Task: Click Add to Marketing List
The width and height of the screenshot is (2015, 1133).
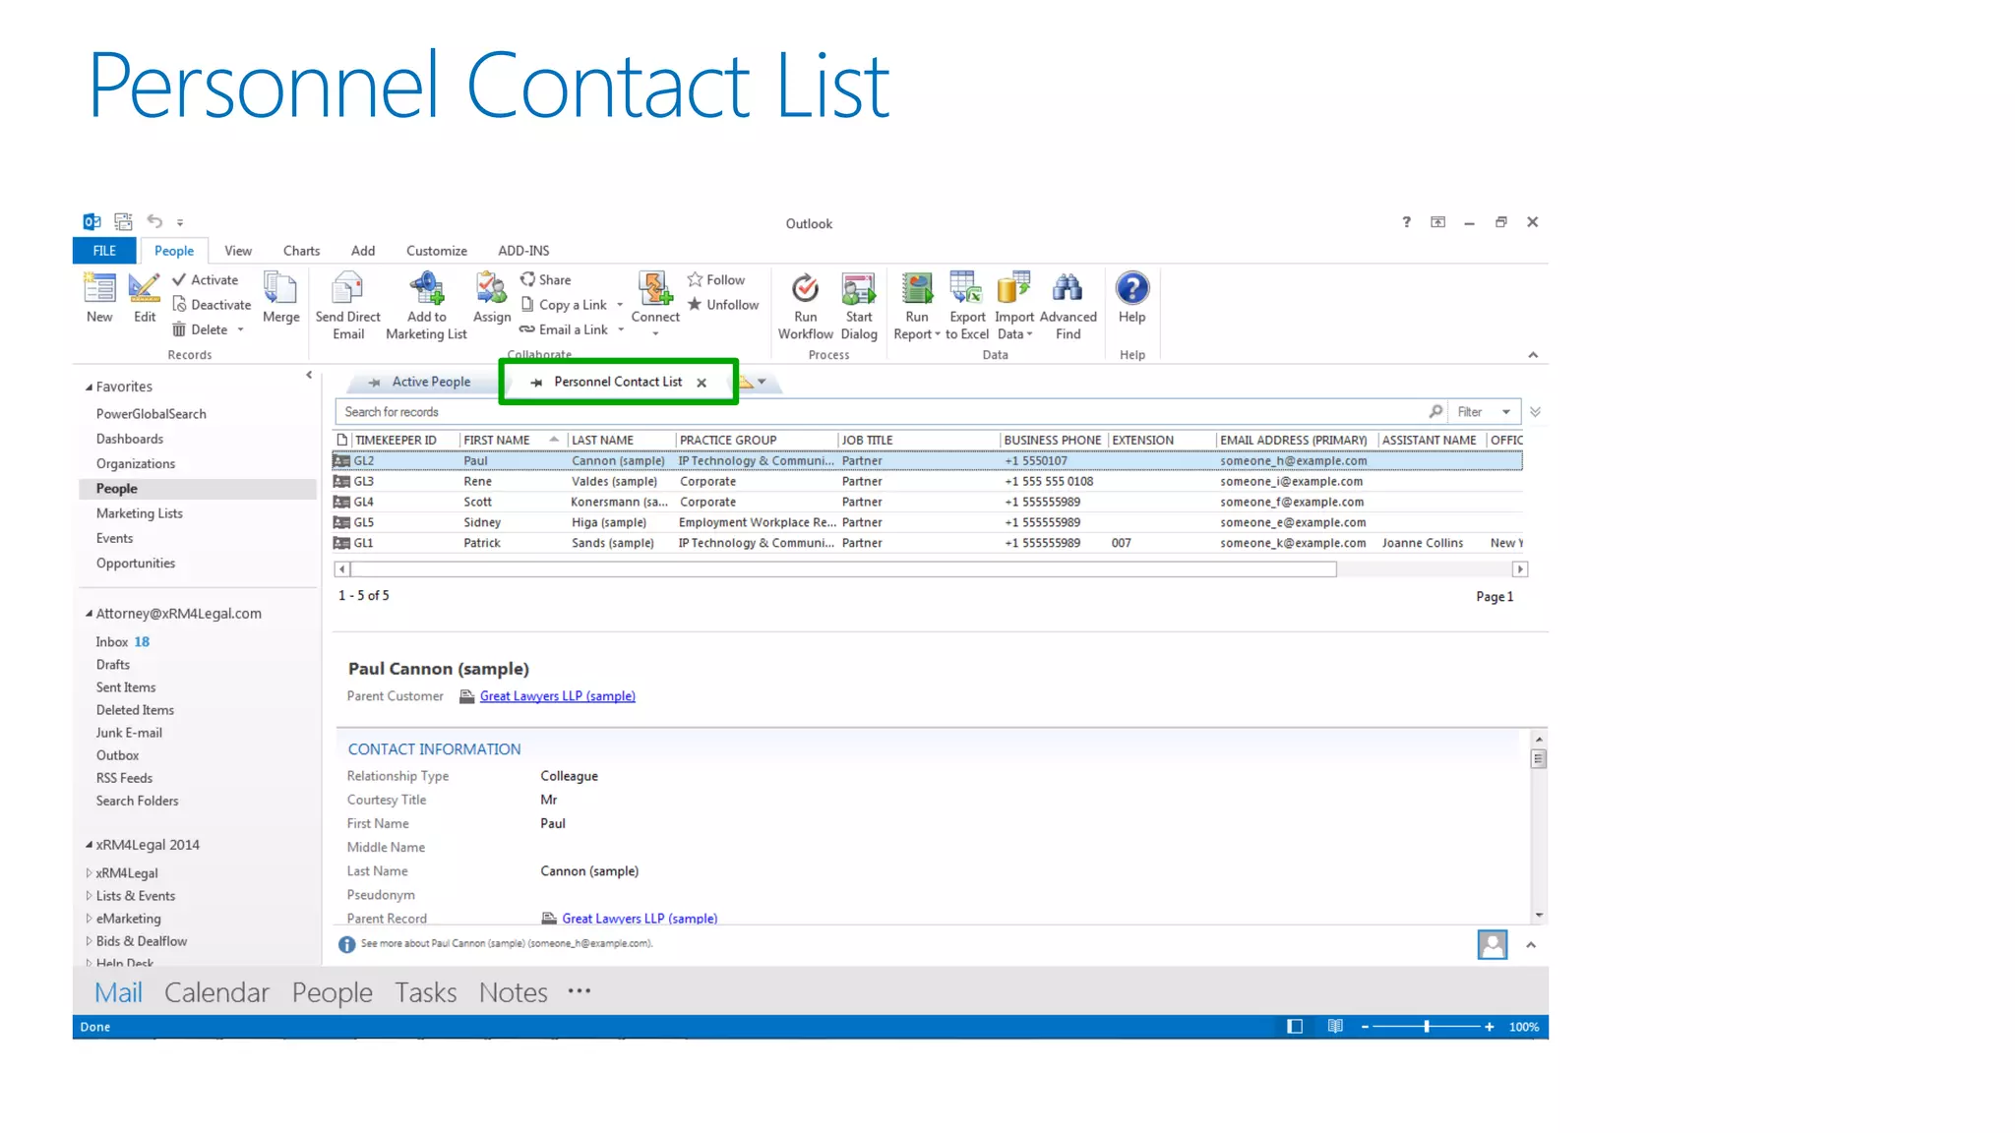Action: click(x=426, y=306)
